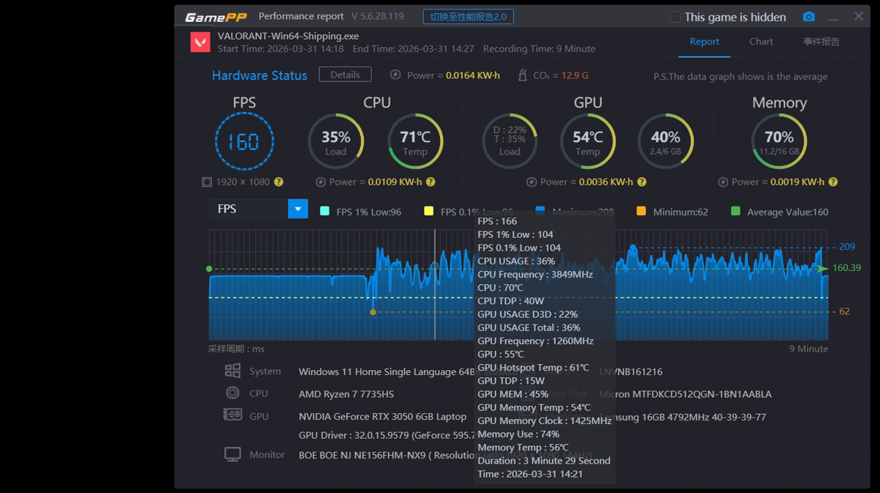Click the GPU card icon beside NVIDIA GeForce
880x493 pixels.
coord(233,415)
